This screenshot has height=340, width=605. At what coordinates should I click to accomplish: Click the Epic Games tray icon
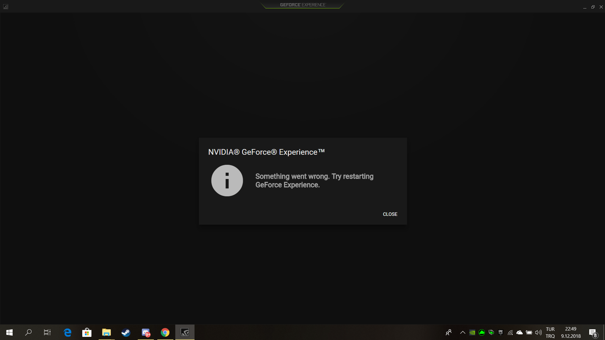click(x=501, y=332)
